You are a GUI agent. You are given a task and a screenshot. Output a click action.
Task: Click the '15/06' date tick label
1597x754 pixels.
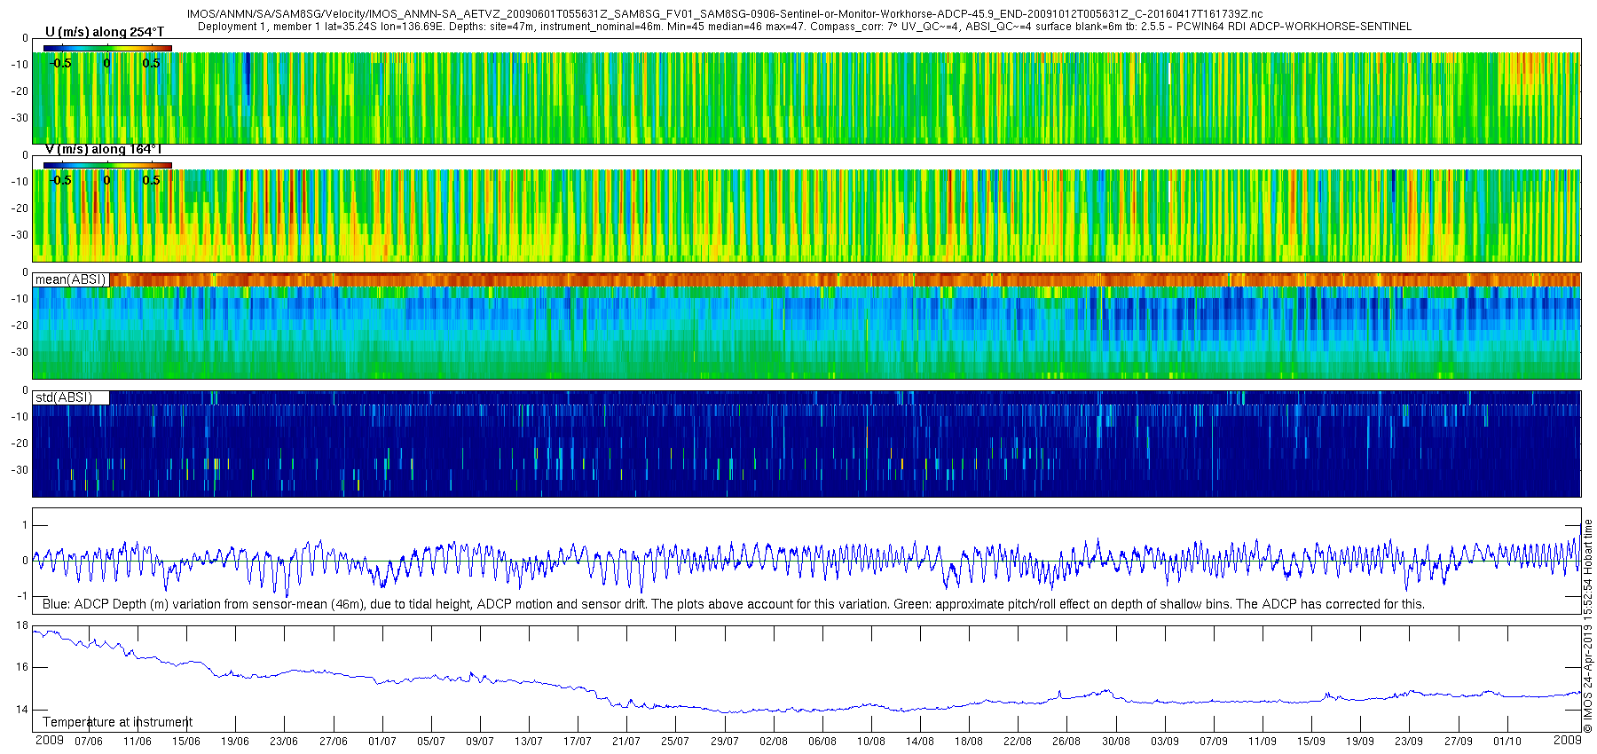186,742
